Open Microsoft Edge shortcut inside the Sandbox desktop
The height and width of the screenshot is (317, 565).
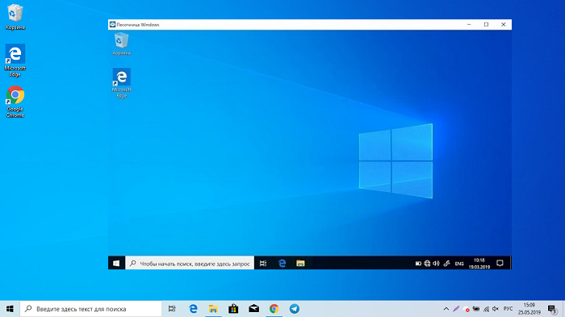(x=121, y=83)
